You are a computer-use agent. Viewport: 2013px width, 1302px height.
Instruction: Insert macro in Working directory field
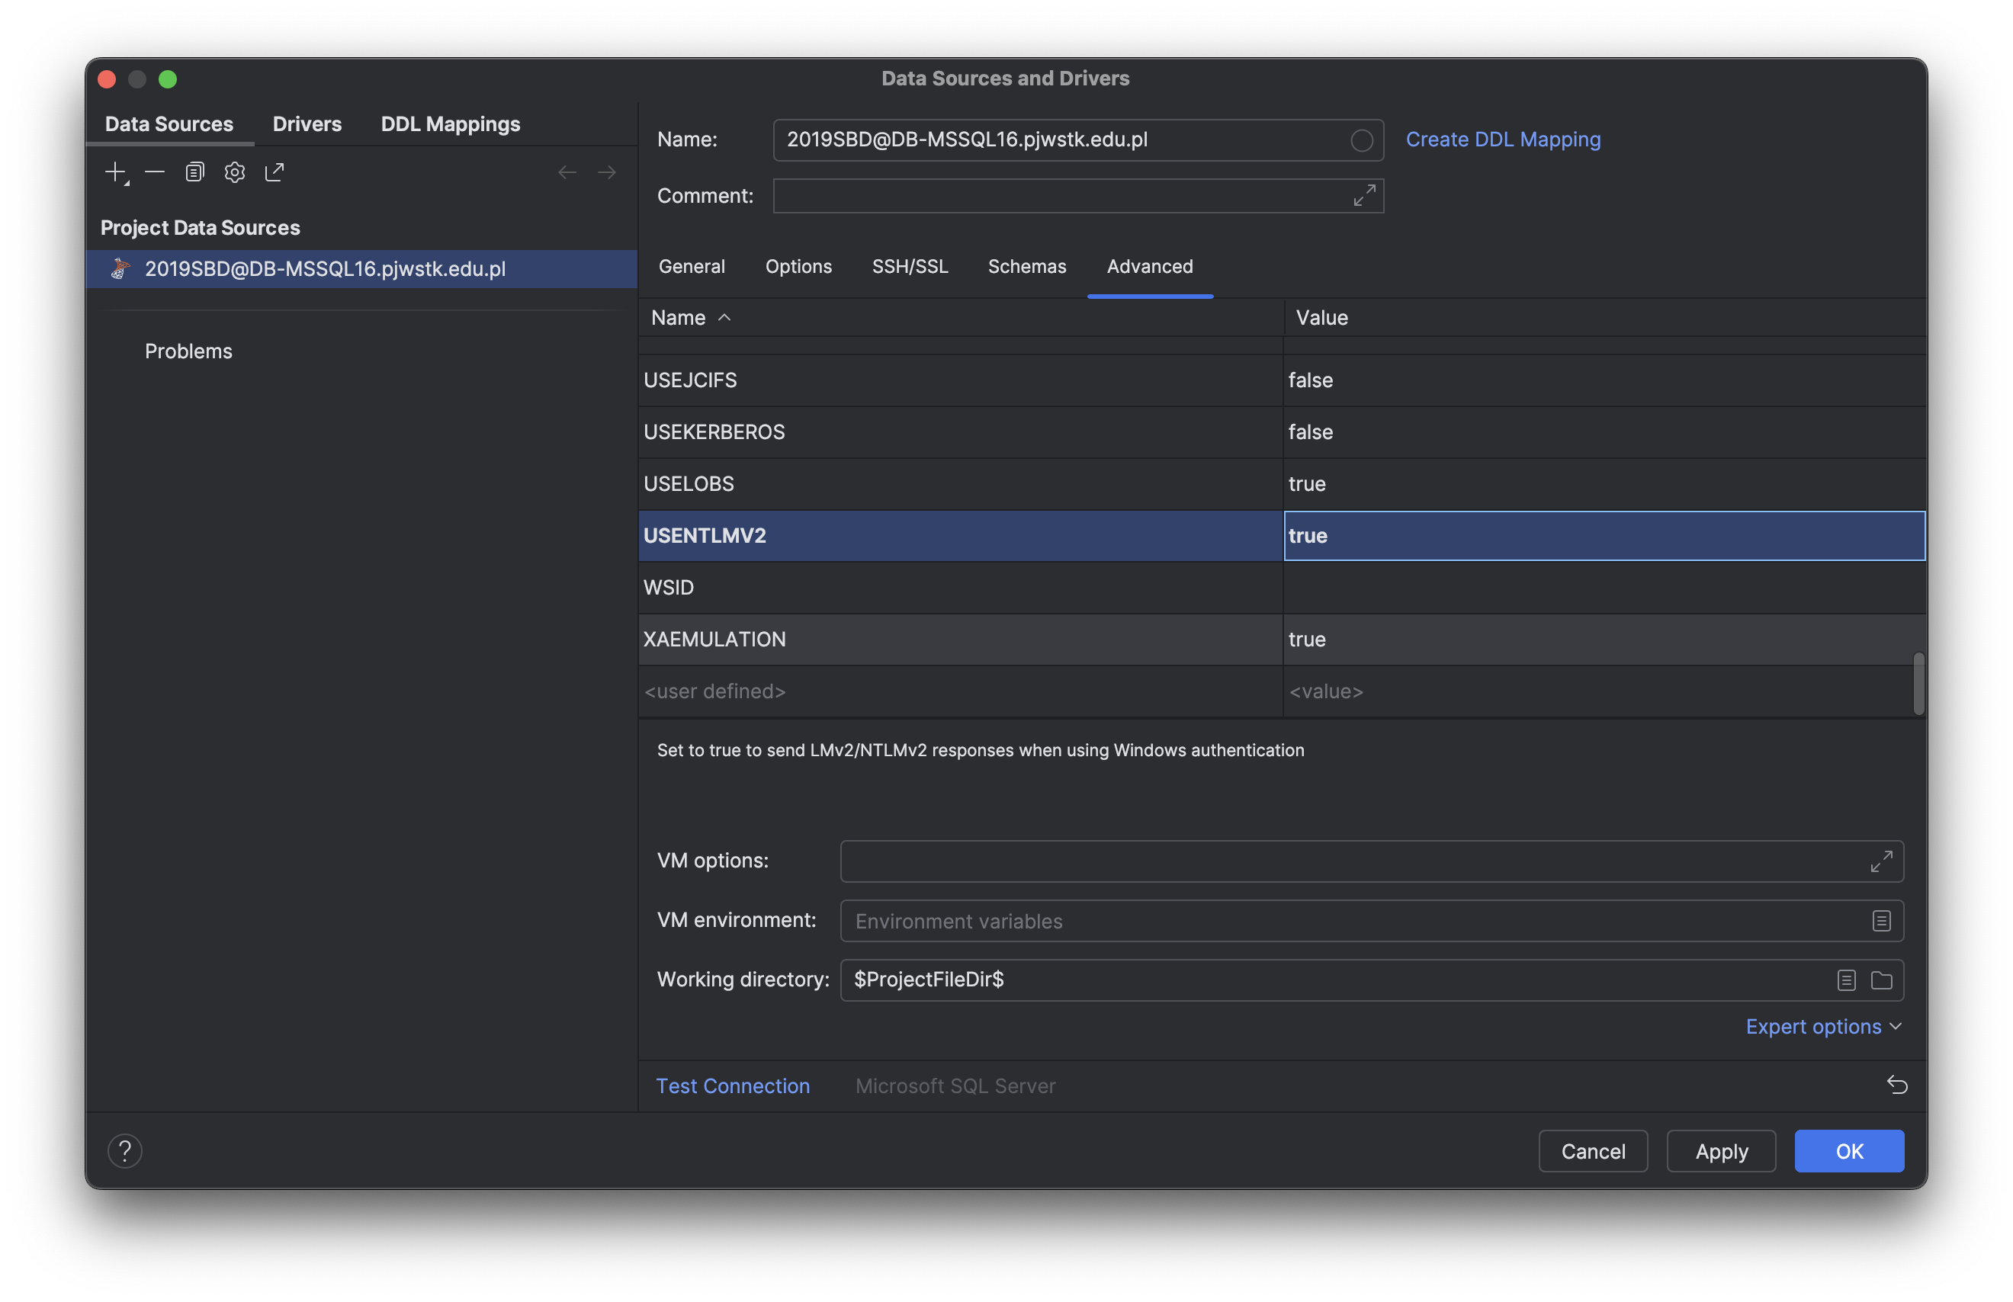click(1845, 980)
